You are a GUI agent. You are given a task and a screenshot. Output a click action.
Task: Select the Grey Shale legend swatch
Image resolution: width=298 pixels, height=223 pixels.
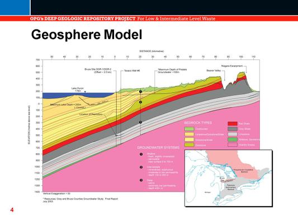click(233, 129)
